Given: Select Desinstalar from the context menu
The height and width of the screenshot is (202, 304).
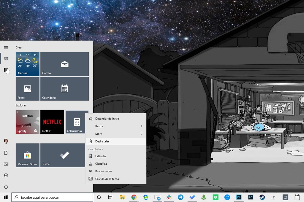Looking at the screenshot, I should (116, 141).
